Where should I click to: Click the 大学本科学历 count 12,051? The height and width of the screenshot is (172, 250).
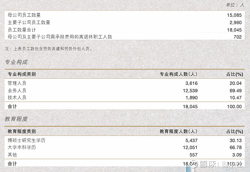click(x=190, y=147)
